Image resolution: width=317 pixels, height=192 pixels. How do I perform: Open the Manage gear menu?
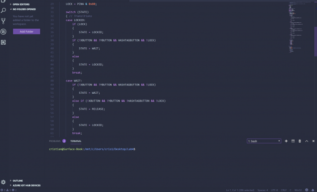click(x=3, y=182)
